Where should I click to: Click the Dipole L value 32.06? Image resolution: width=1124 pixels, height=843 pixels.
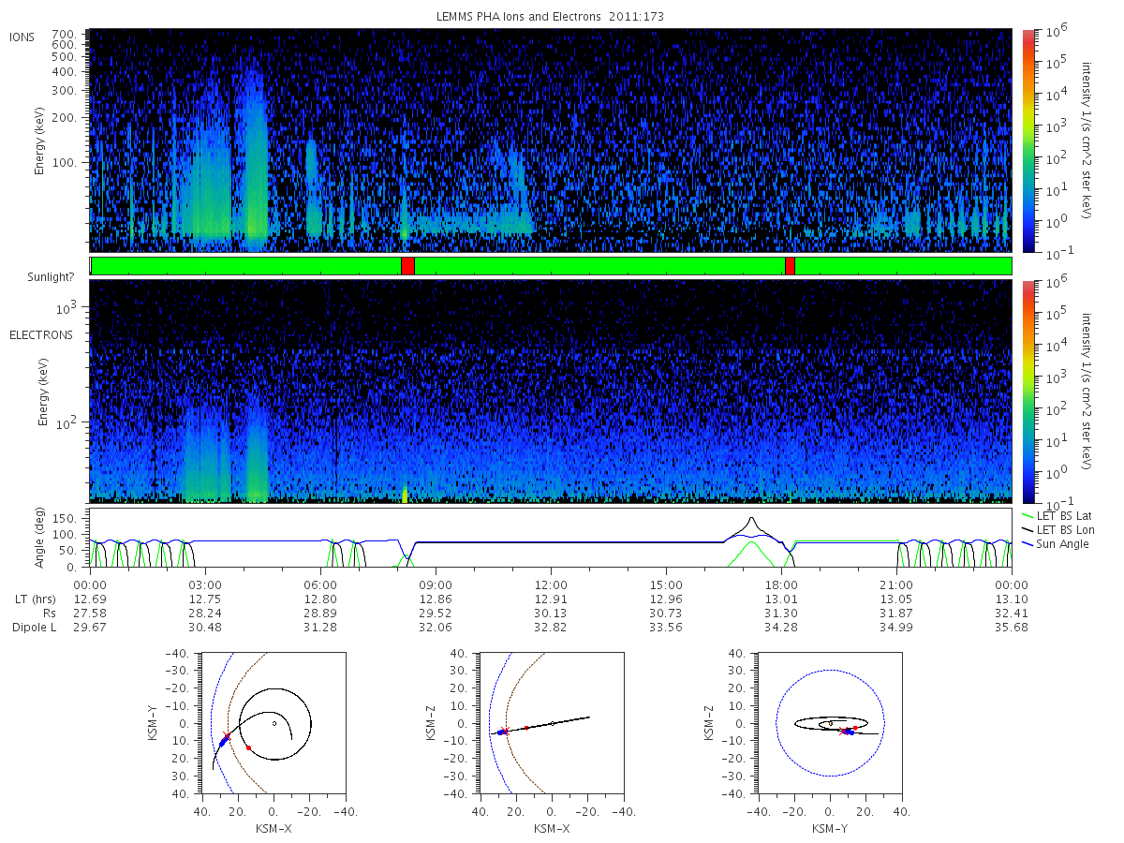436,628
